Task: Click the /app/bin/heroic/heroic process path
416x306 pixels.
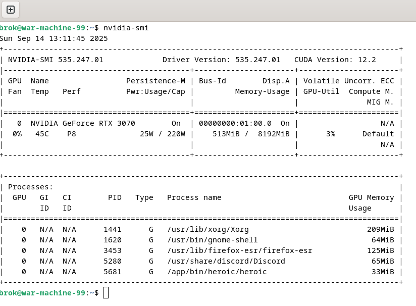Action: pos(217,272)
